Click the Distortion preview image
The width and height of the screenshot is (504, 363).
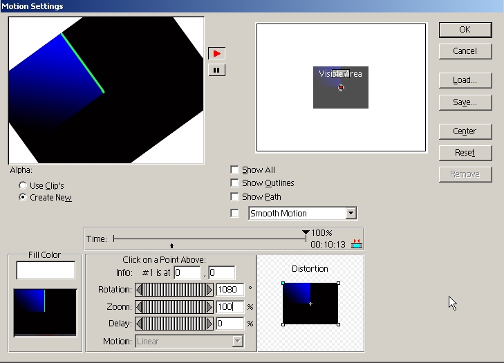click(310, 304)
